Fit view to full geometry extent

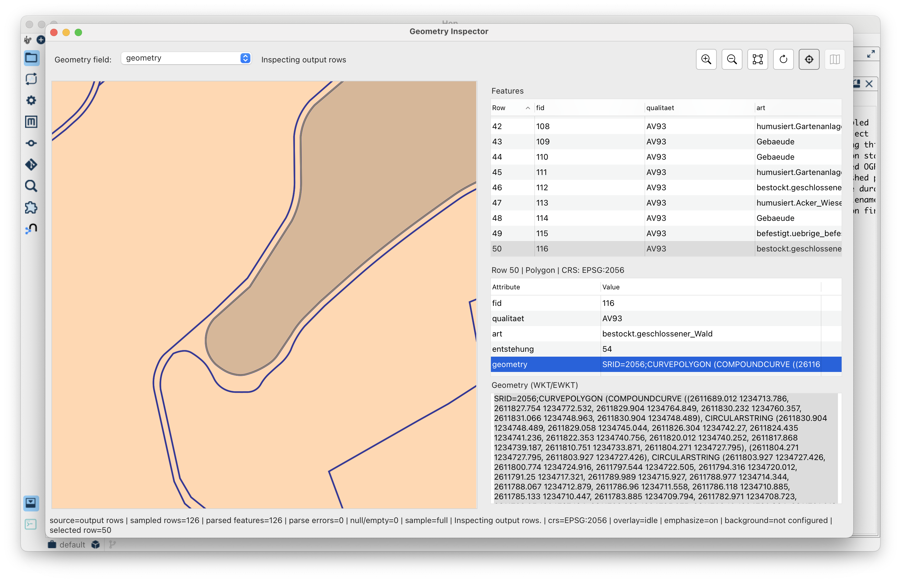[x=757, y=59]
